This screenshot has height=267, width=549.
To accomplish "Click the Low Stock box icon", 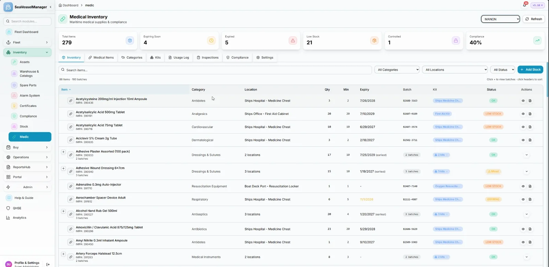I will click(x=374, y=40).
